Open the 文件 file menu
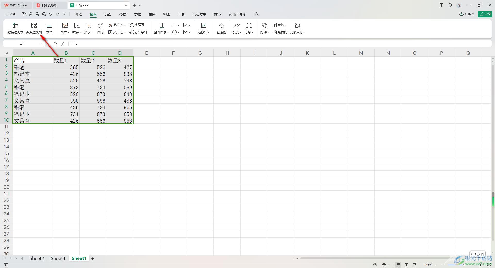Screen dimensions: 495x268 point(10,14)
